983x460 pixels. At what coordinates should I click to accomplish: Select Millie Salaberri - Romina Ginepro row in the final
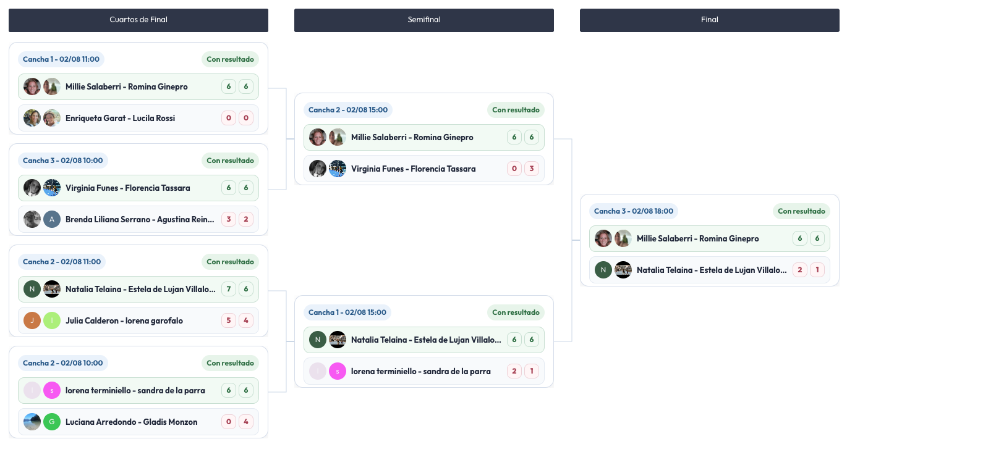(x=710, y=238)
